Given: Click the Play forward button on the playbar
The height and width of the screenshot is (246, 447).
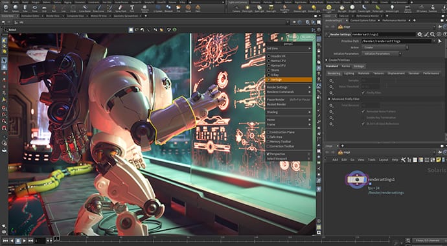Looking at the screenshot, I should tap(24, 241).
